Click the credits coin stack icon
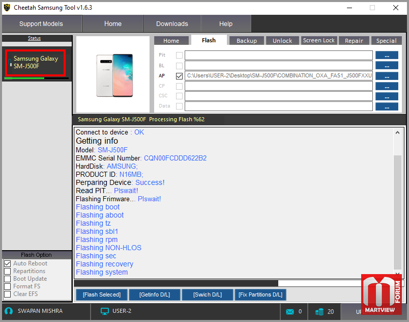Image resolution: width=409 pixels, height=322 pixels. coord(319,311)
